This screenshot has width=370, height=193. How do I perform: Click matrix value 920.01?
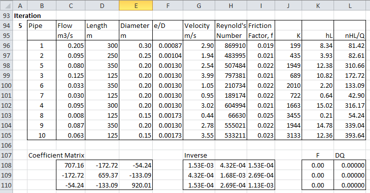[x=136, y=185]
